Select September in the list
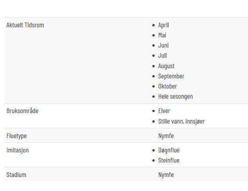 [171, 76]
